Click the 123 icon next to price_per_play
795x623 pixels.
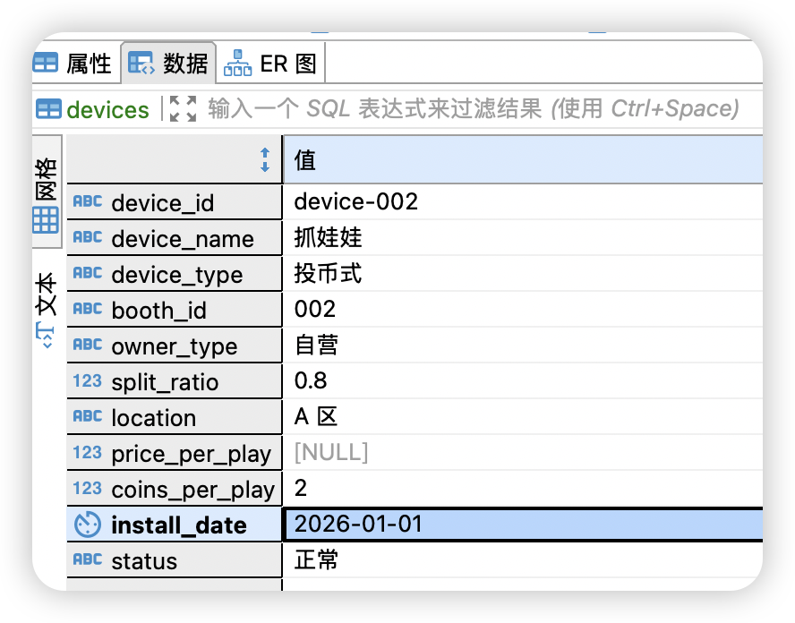click(89, 453)
